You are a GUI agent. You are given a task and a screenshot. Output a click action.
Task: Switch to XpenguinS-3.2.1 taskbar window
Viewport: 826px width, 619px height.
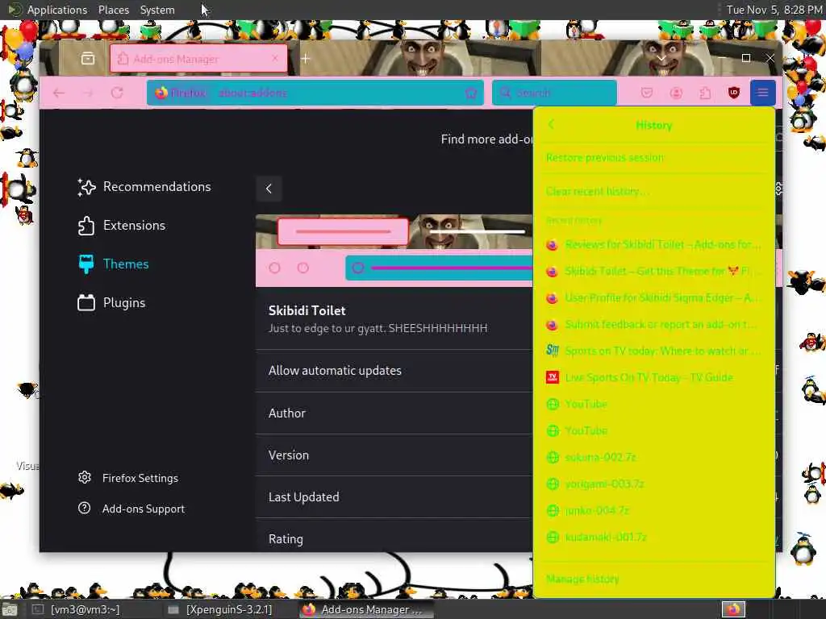pyautogui.click(x=228, y=609)
